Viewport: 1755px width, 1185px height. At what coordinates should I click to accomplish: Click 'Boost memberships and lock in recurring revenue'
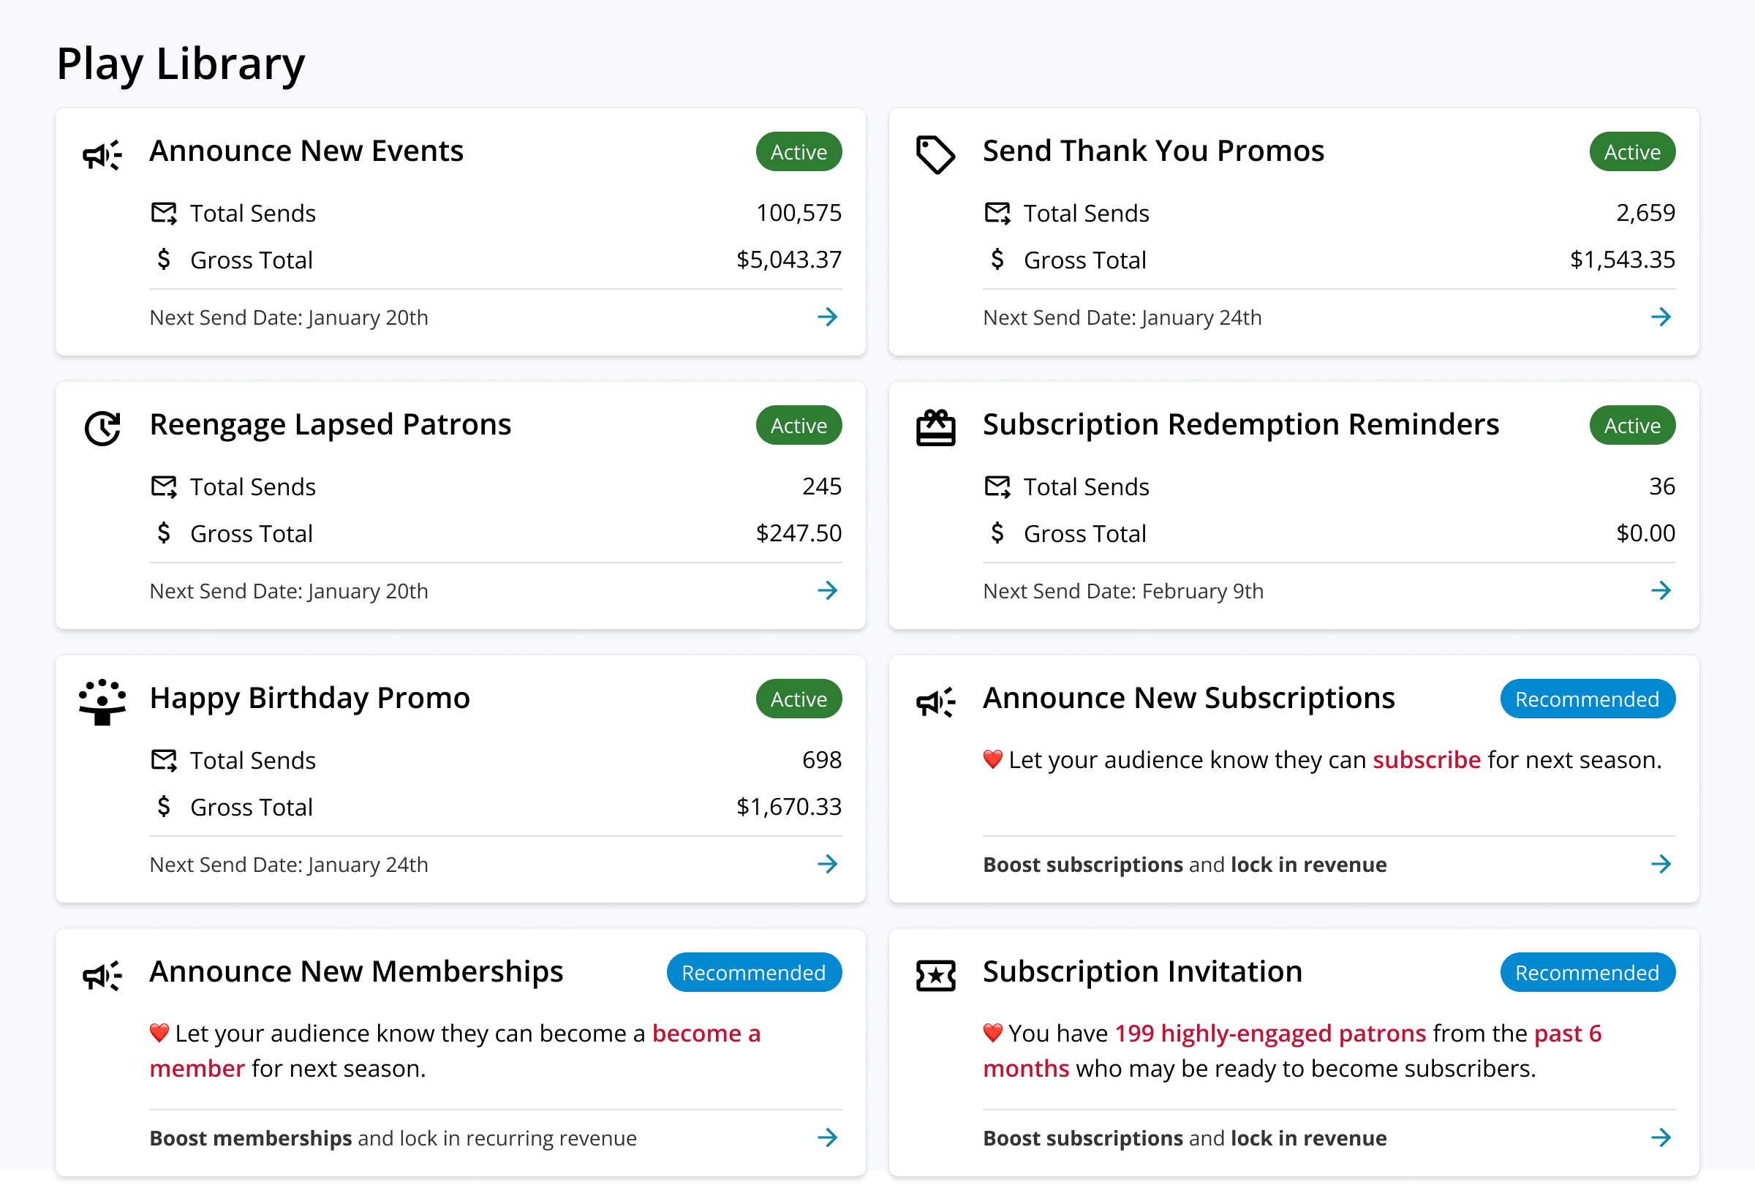393,1137
